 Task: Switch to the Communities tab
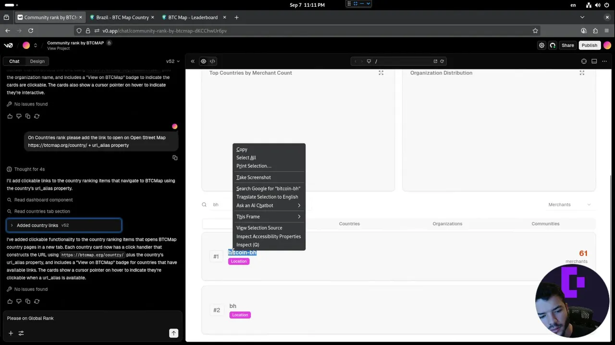point(545,224)
